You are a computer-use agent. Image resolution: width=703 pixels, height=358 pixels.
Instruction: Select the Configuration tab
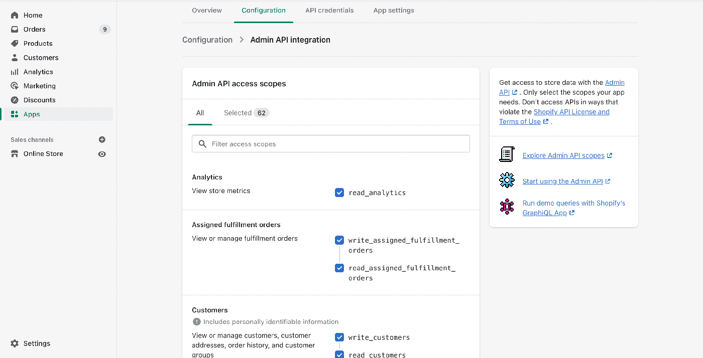pos(264,11)
